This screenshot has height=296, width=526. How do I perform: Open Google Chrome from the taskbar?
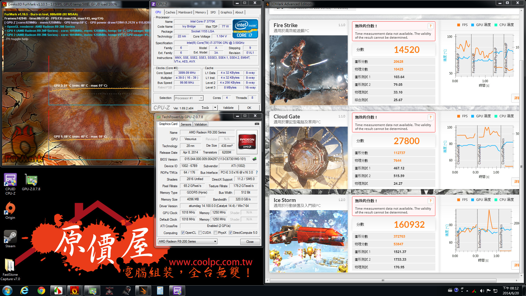tap(41, 290)
